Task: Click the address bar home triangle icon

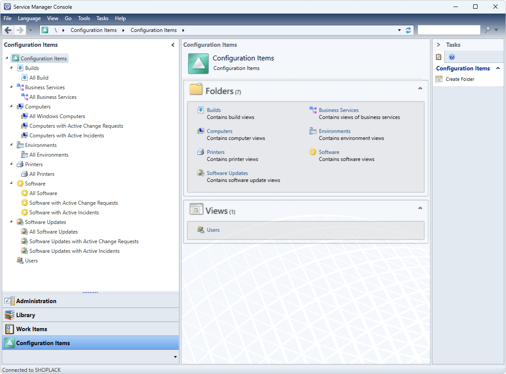Action: 45,30
